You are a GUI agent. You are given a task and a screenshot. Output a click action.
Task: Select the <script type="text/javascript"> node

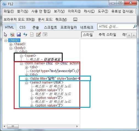click(x=54, y=71)
